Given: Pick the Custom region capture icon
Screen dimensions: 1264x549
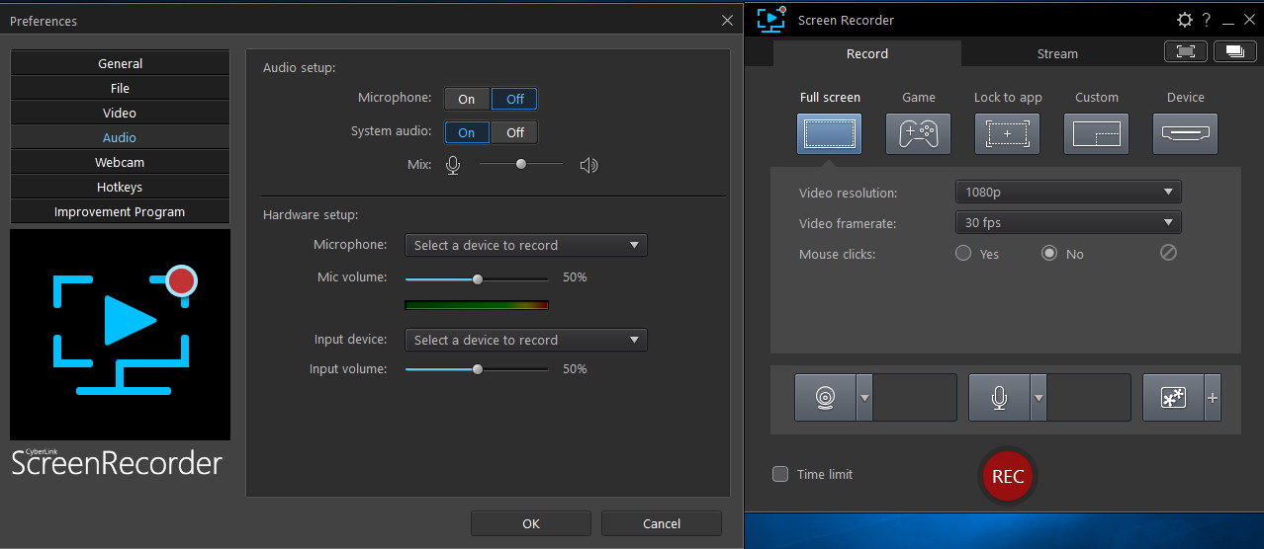Looking at the screenshot, I should coord(1096,133).
